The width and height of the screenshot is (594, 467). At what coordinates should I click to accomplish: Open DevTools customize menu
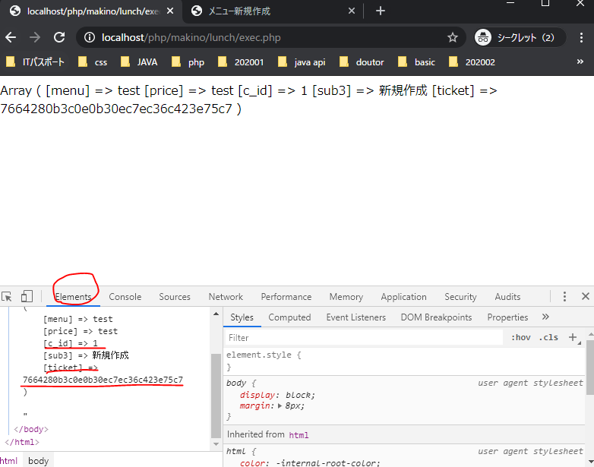[x=564, y=296]
